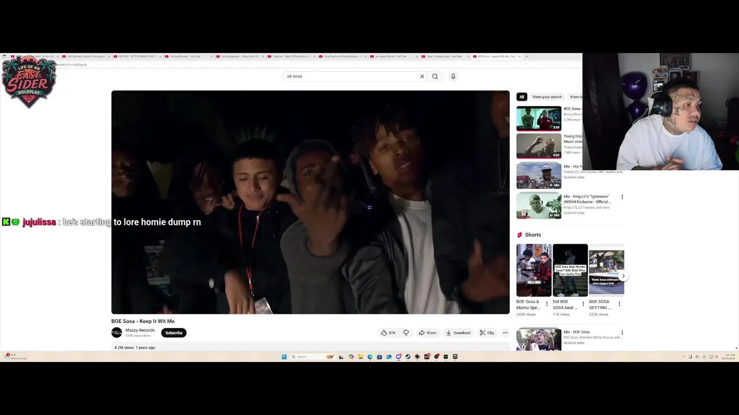
Task: Switch to the TIKTOK WINS browser tab
Action: pyautogui.click(x=137, y=56)
